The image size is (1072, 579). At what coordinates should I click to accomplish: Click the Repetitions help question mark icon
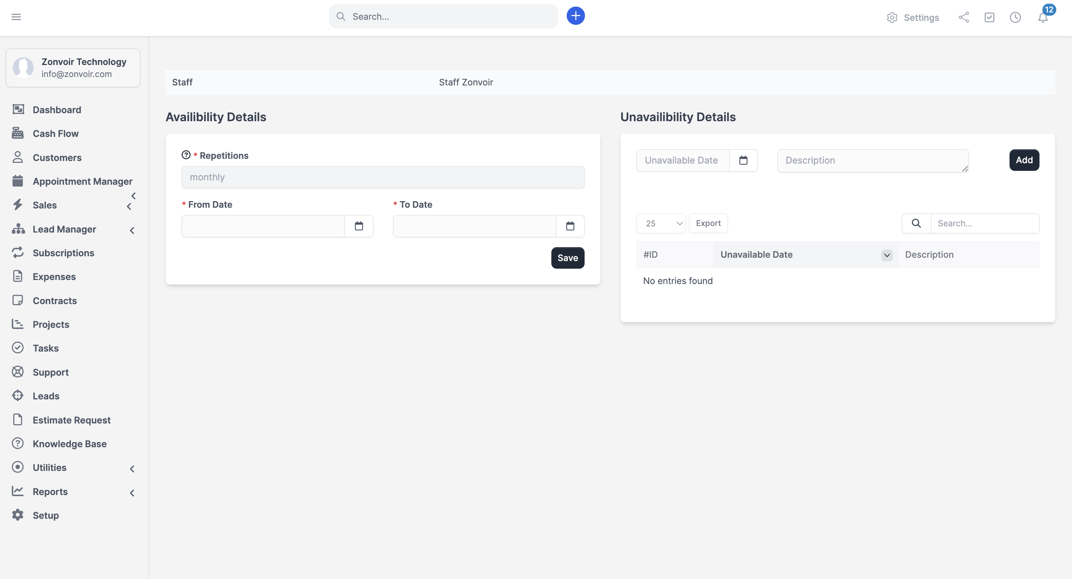[x=186, y=155]
